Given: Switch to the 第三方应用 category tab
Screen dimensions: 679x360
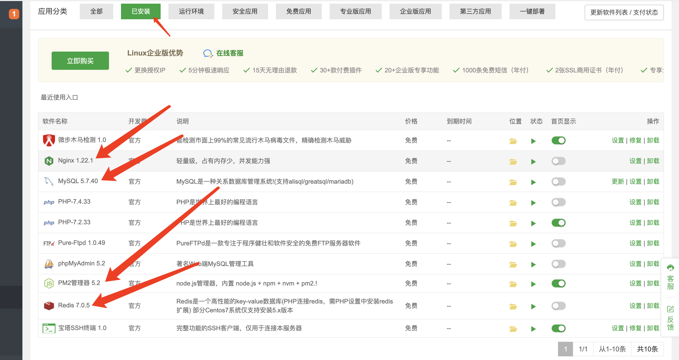Looking at the screenshot, I should click(x=475, y=11).
